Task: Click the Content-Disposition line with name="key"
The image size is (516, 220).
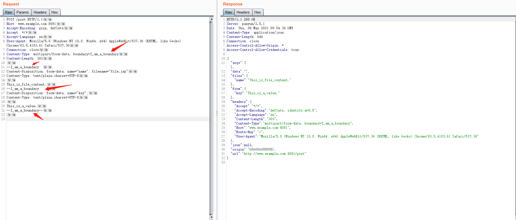Action: point(47,93)
